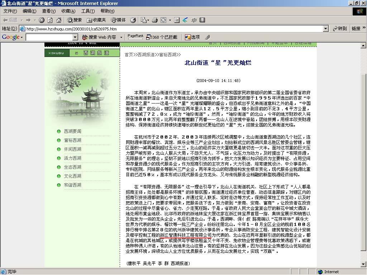
Task: Open the History toolbar icon
Action: (133, 20)
